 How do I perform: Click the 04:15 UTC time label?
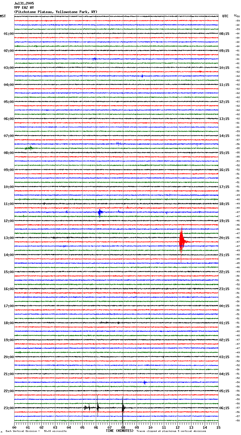coord(224,374)
